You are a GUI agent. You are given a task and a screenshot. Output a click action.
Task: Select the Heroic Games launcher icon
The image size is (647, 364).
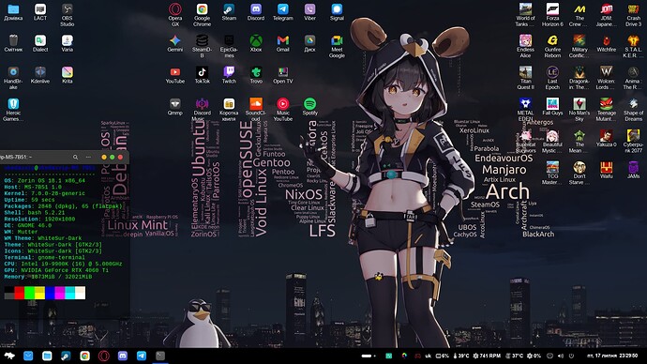13,110
